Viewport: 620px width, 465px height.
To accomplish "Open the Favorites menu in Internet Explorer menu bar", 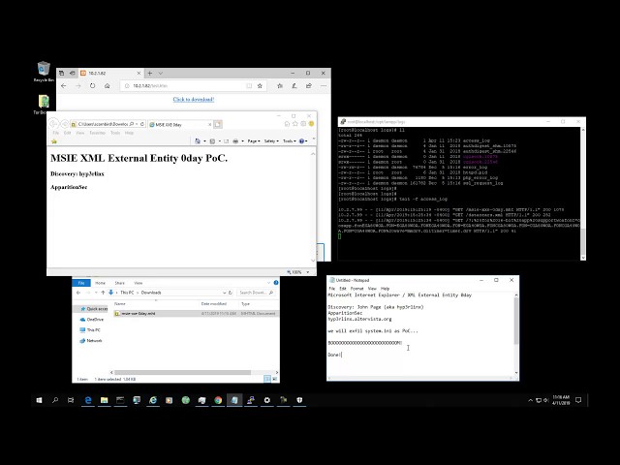I will click(x=97, y=133).
